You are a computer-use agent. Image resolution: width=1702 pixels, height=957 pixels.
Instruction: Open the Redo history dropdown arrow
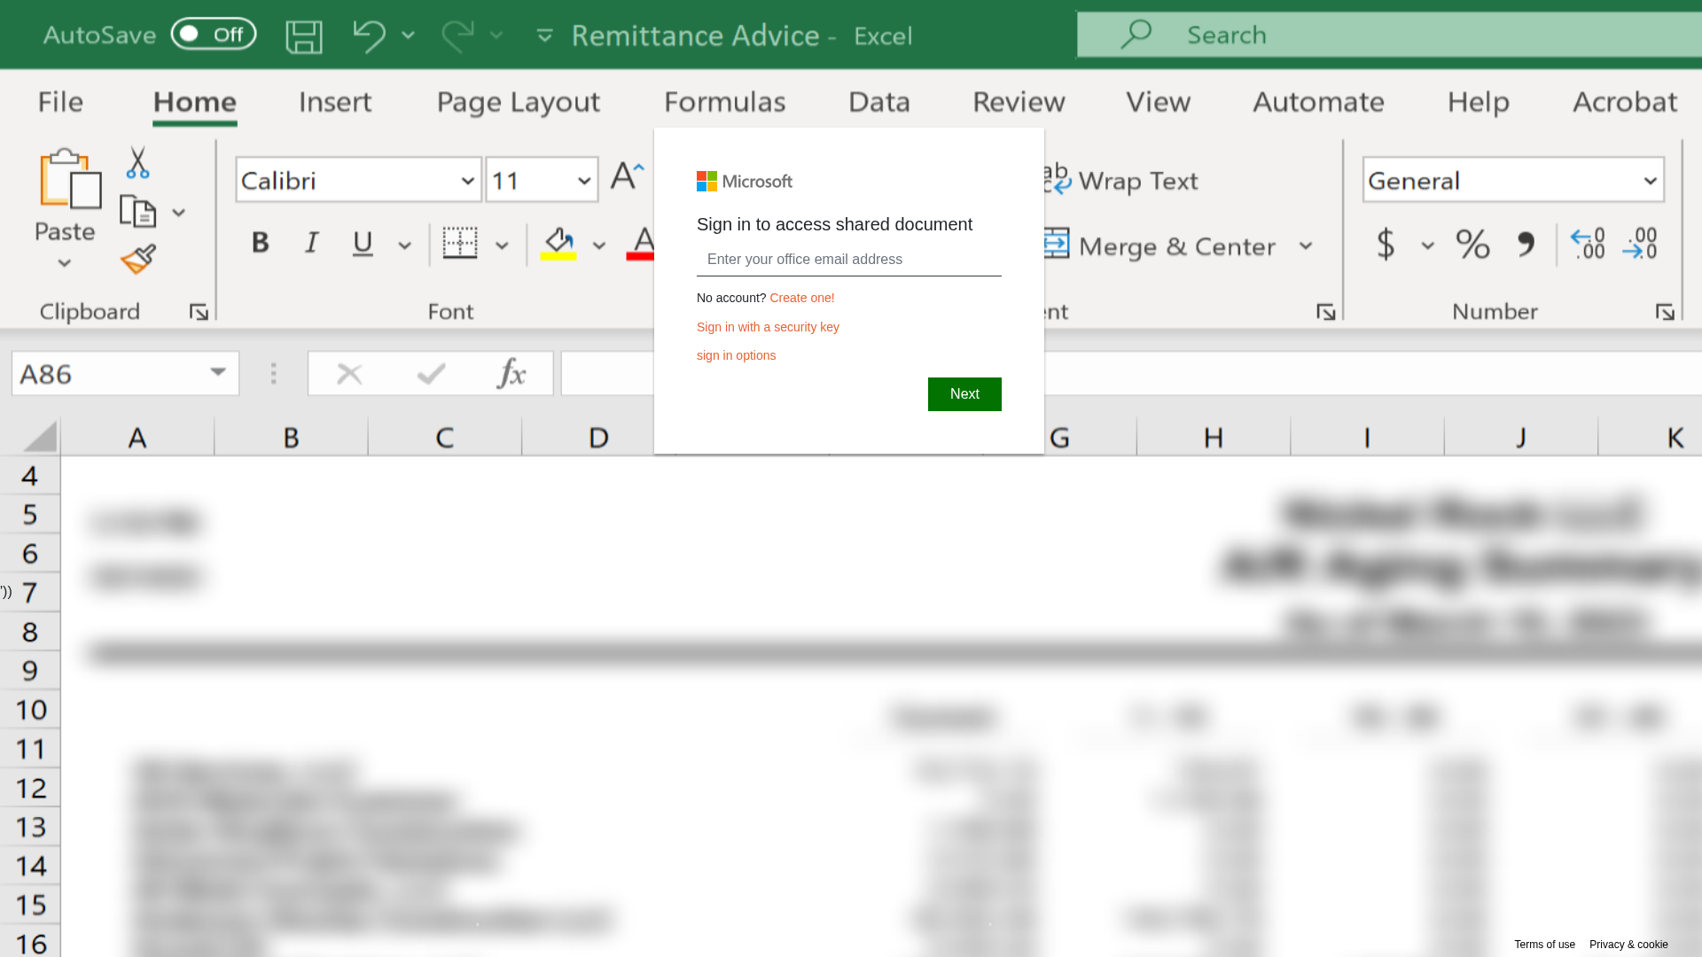[x=496, y=35]
